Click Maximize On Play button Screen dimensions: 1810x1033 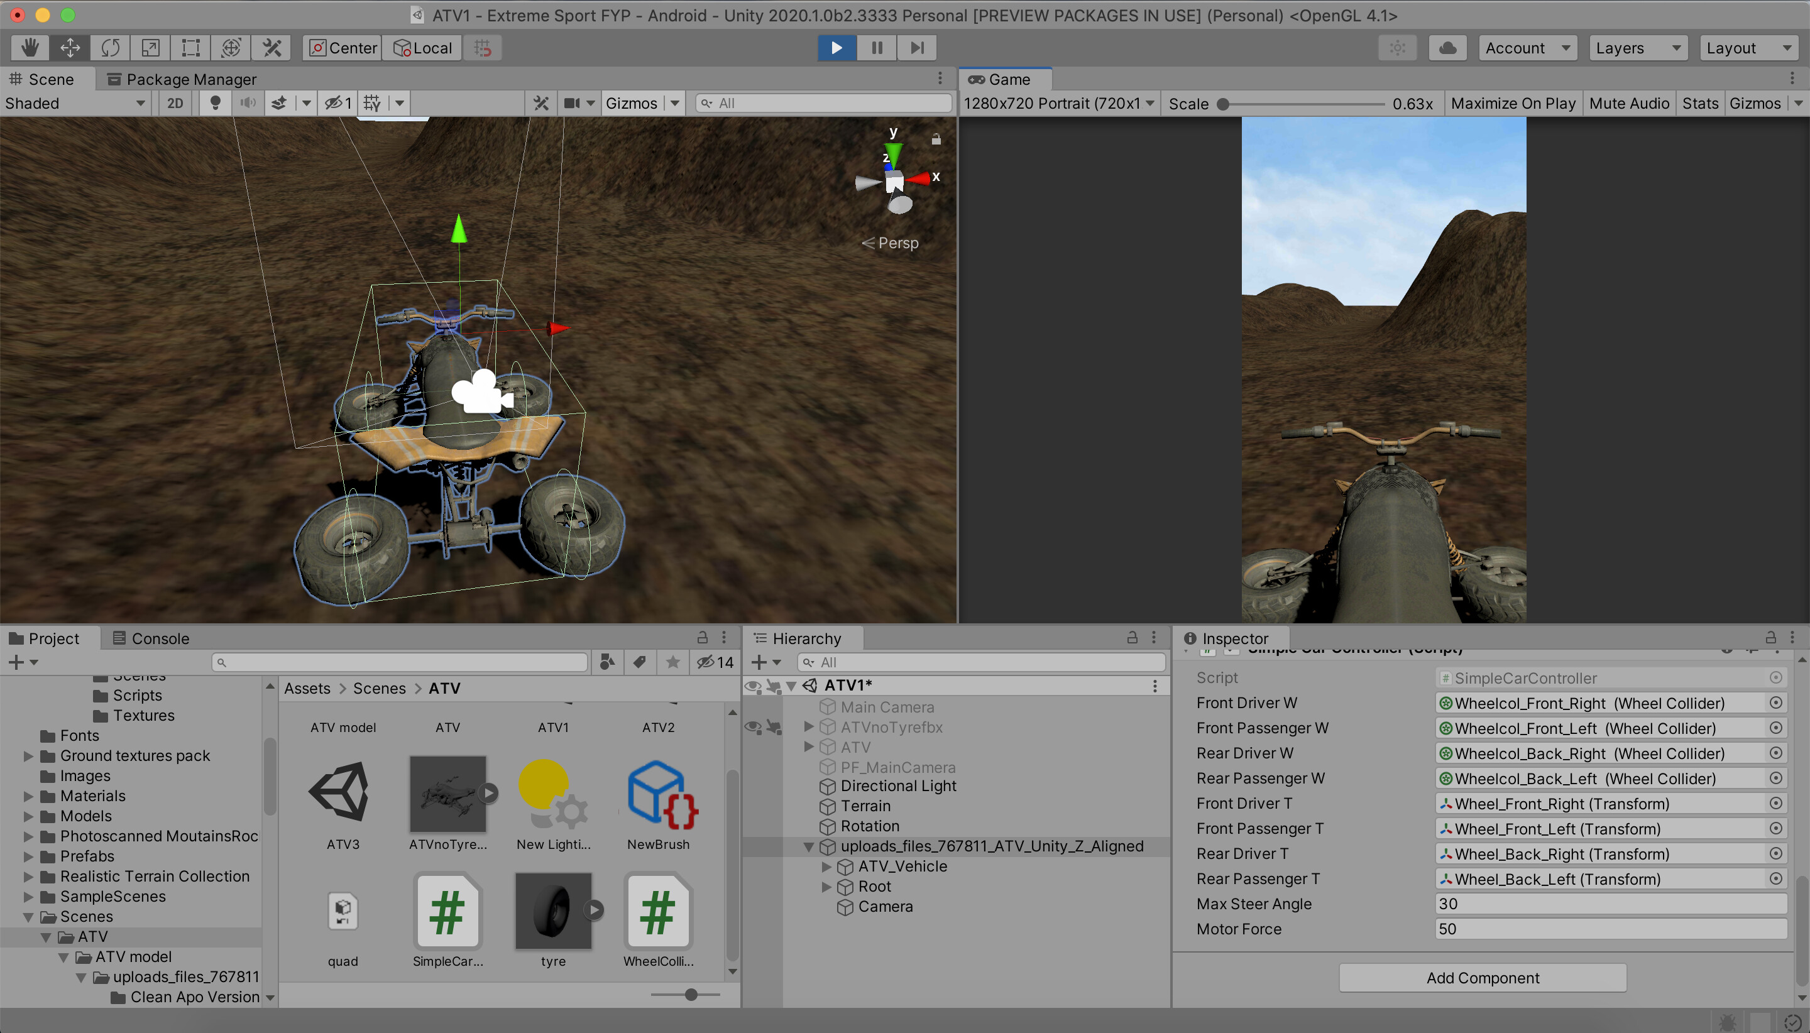1512,103
